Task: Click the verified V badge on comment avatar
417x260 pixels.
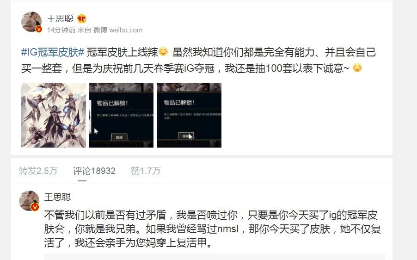Action: click(x=35, y=207)
